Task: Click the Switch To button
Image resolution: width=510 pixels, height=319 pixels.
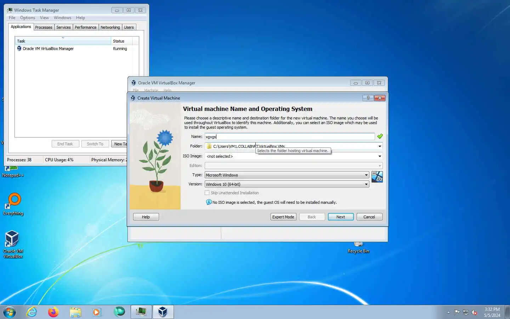Action: point(95,144)
